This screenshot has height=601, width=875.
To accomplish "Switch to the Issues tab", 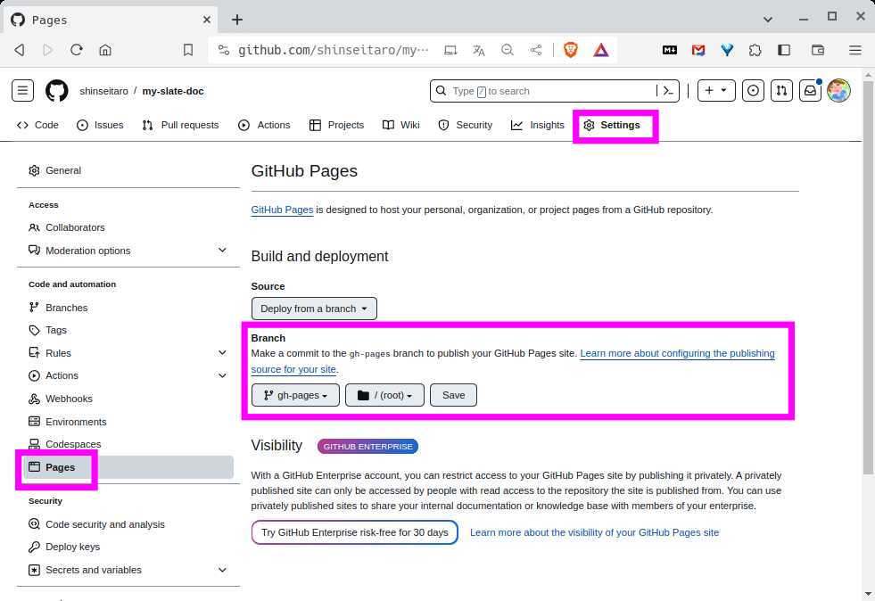I will [x=100, y=125].
